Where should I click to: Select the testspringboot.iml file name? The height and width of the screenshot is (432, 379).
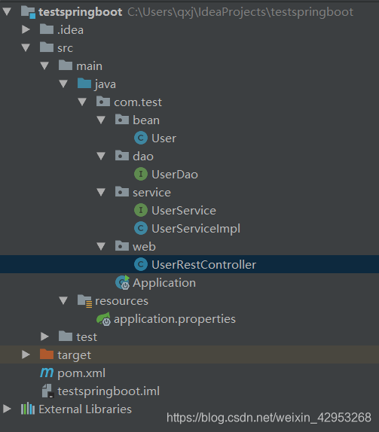pyautogui.click(x=109, y=391)
